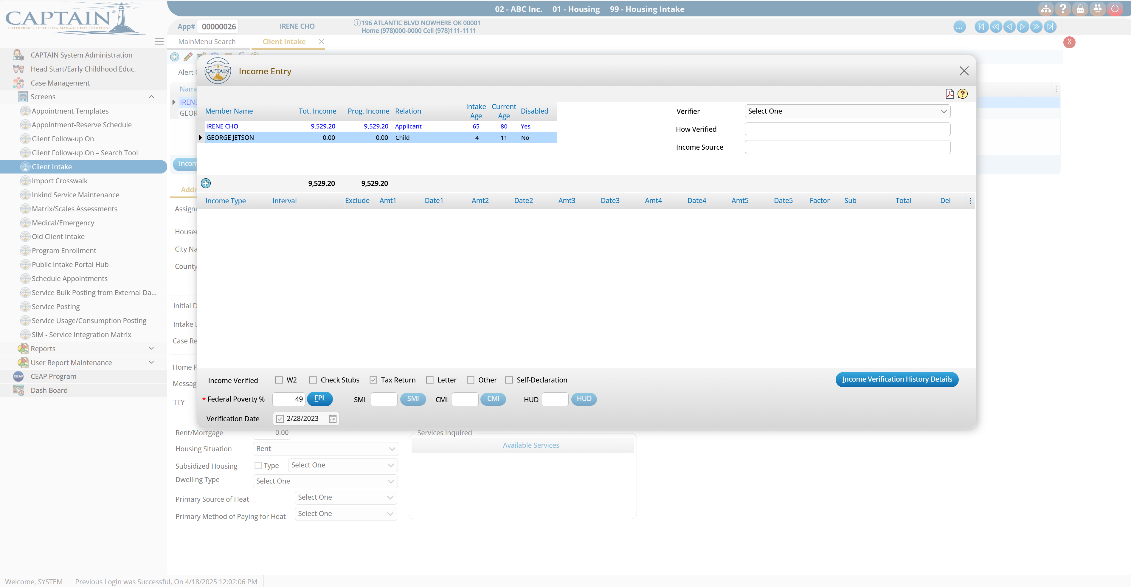Open the Dwelling Type dropdown
The width and height of the screenshot is (1131, 587).
click(x=326, y=481)
